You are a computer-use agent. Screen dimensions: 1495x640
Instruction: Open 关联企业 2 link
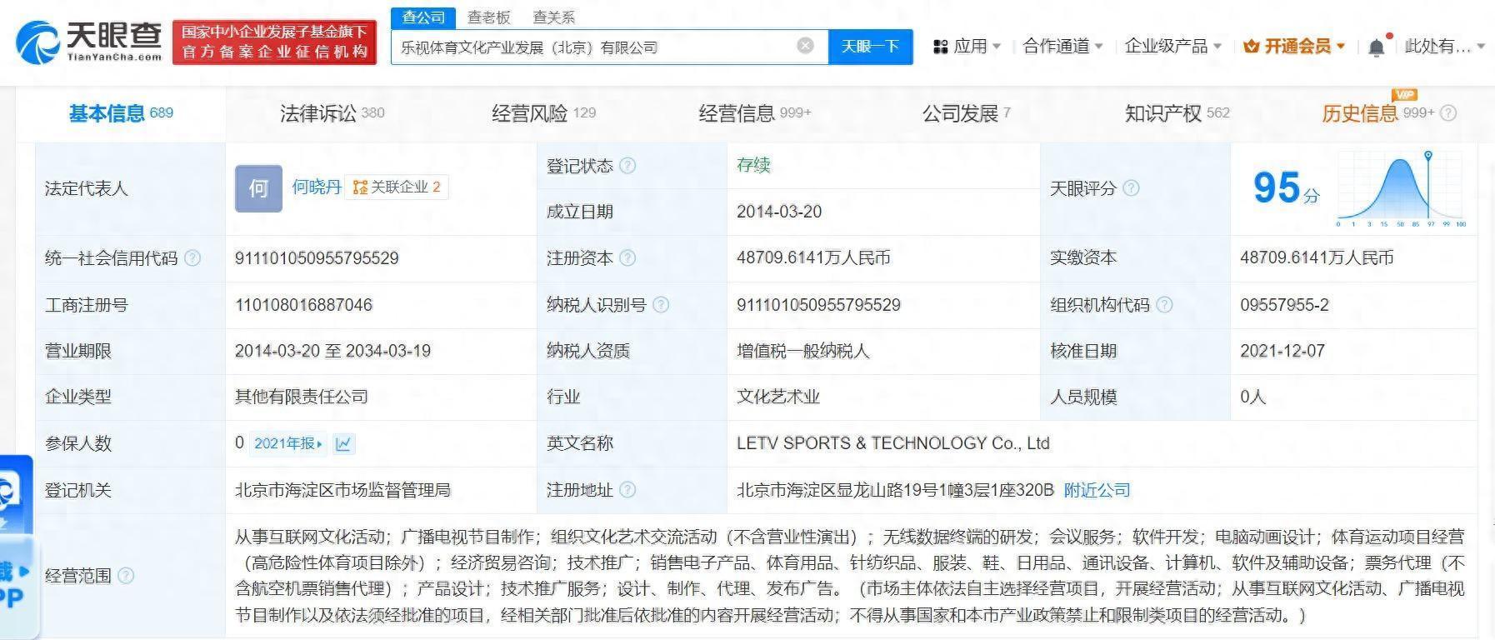click(397, 187)
